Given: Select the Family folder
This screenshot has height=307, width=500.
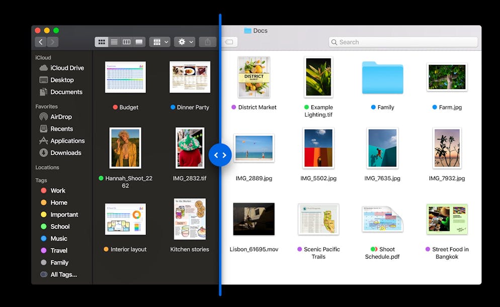Looking at the screenshot, I should pyautogui.click(x=382, y=79).
